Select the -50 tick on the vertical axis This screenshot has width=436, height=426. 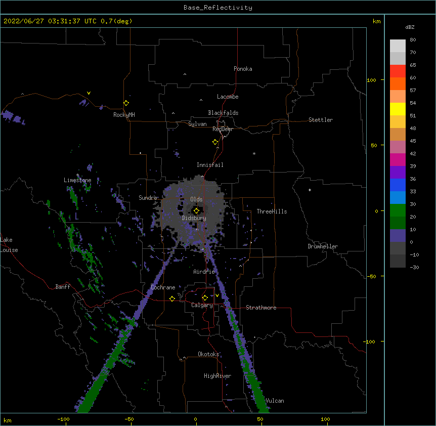pos(371,276)
